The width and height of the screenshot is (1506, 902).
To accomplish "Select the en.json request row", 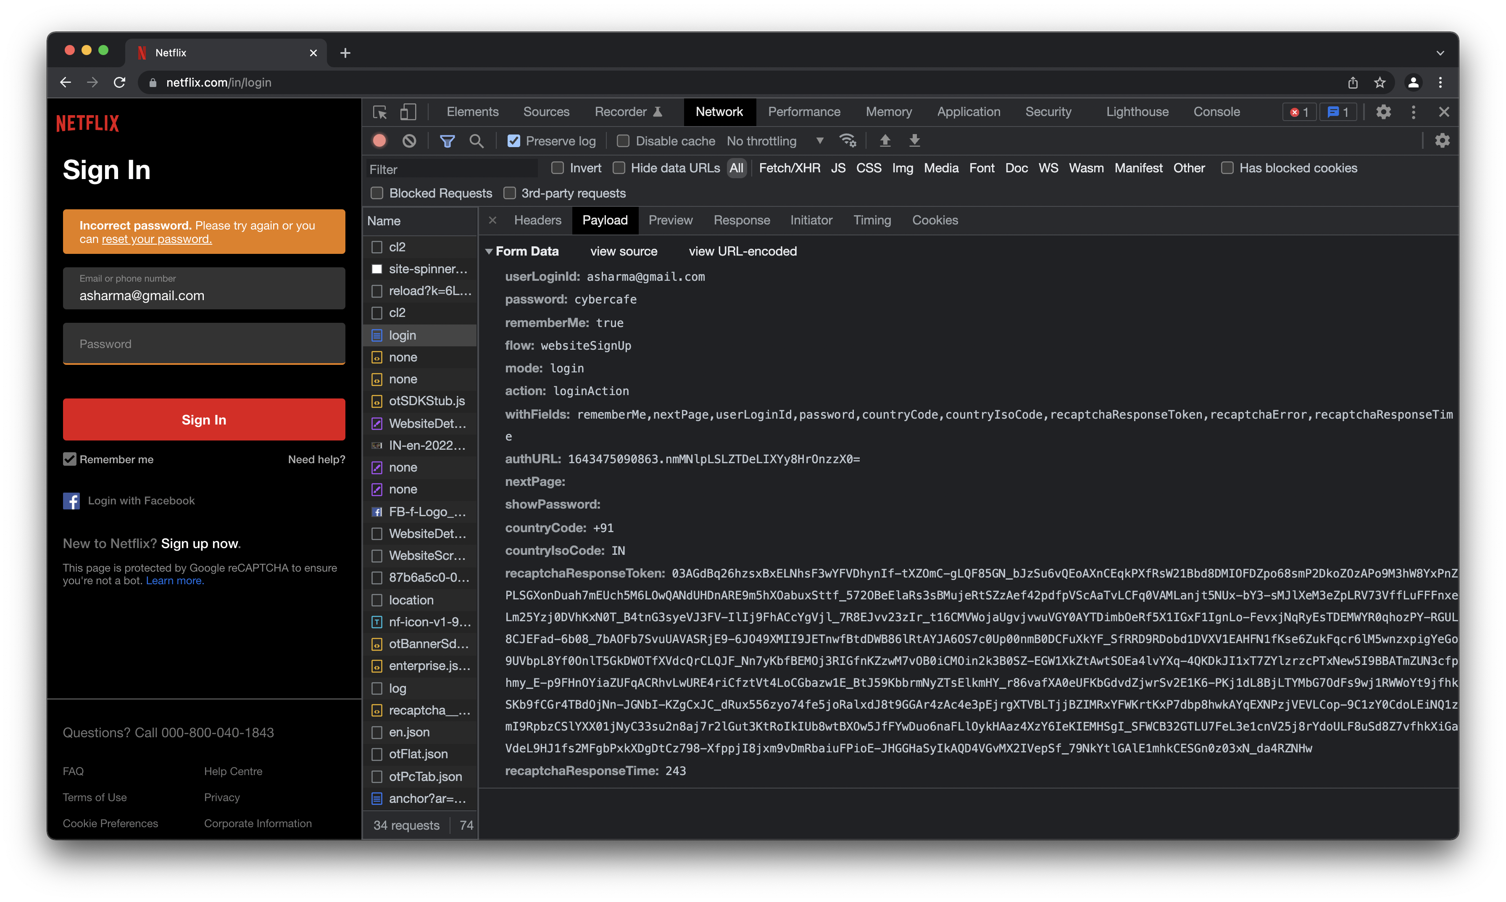I will point(420,732).
